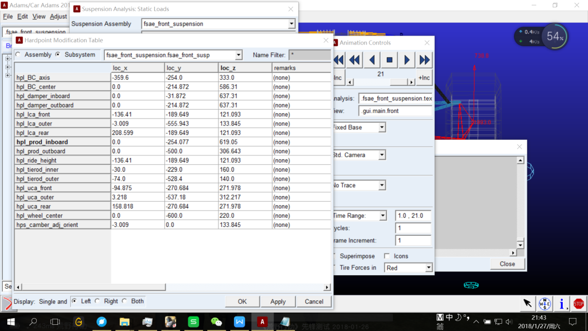Open the view orientation compass icon
The height and width of the screenshot is (331, 588).
[x=545, y=303]
